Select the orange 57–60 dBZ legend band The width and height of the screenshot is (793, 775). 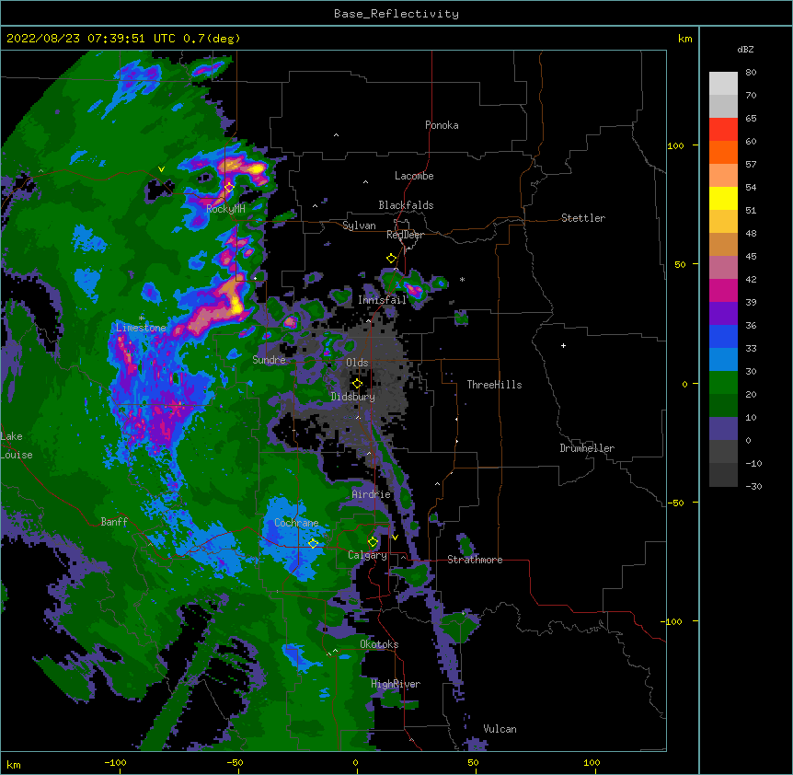coord(723,152)
